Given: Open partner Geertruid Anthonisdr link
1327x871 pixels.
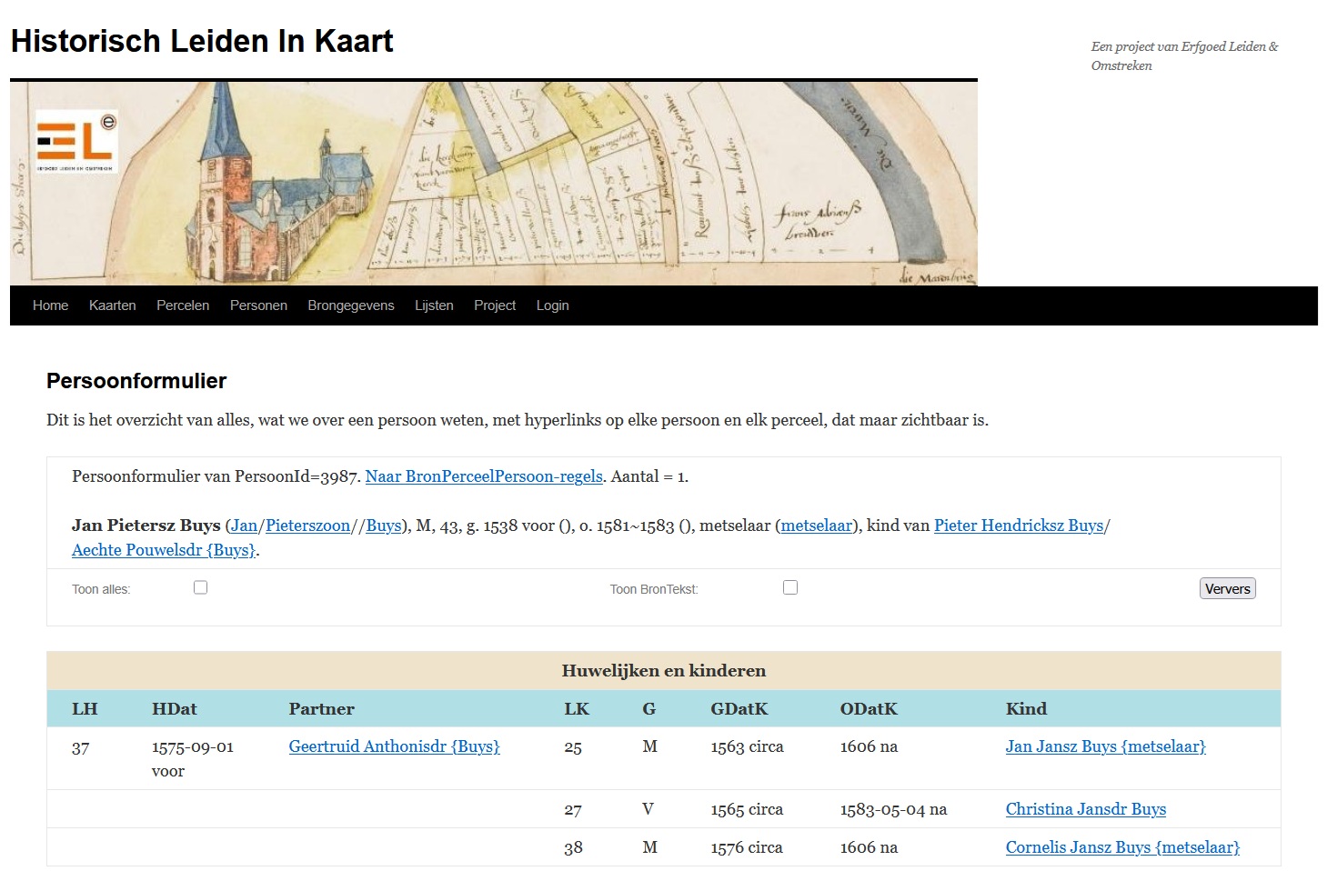Looking at the screenshot, I should (x=394, y=746).
